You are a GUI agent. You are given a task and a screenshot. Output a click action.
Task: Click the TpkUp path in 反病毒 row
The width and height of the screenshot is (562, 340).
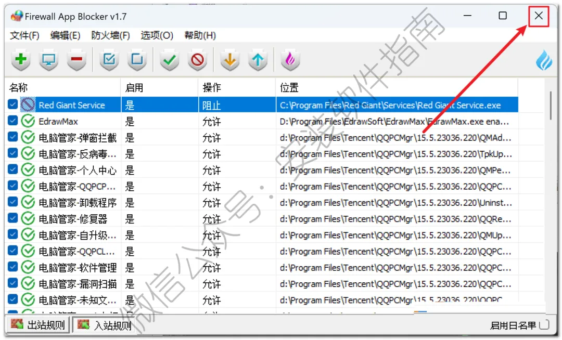[x=395, y=154]
